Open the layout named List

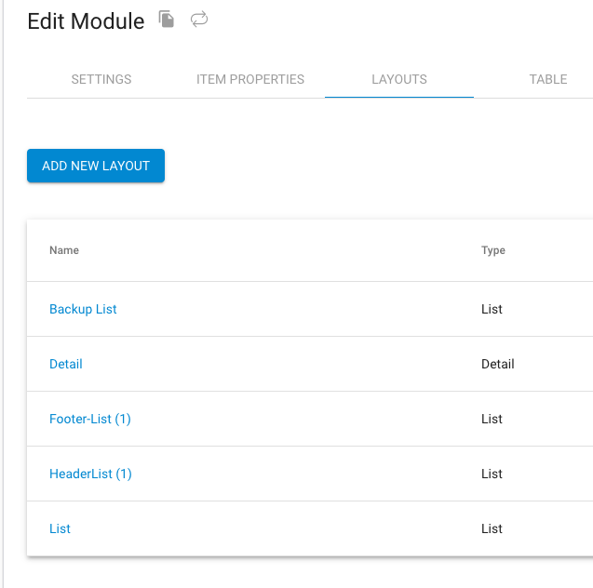[x=60, y=528]
